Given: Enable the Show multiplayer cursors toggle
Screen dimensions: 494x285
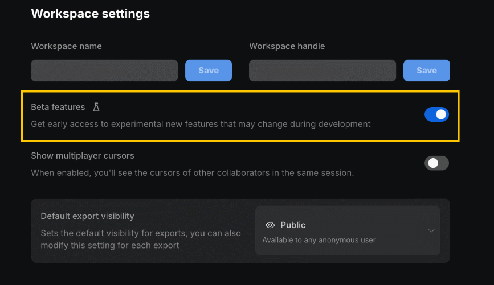Looking at the screenshot, I should [436, 163].
